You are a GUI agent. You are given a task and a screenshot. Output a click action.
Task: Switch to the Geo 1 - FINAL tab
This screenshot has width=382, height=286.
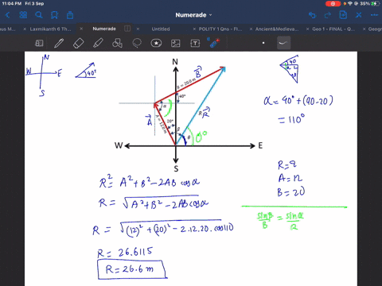point(333,29)
